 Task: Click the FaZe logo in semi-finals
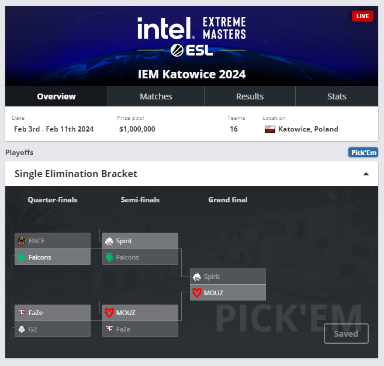click(109, 329)
